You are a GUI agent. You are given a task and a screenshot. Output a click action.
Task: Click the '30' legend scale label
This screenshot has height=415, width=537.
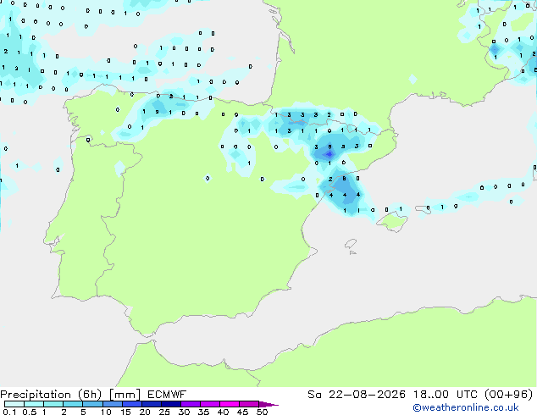[184, 412]
